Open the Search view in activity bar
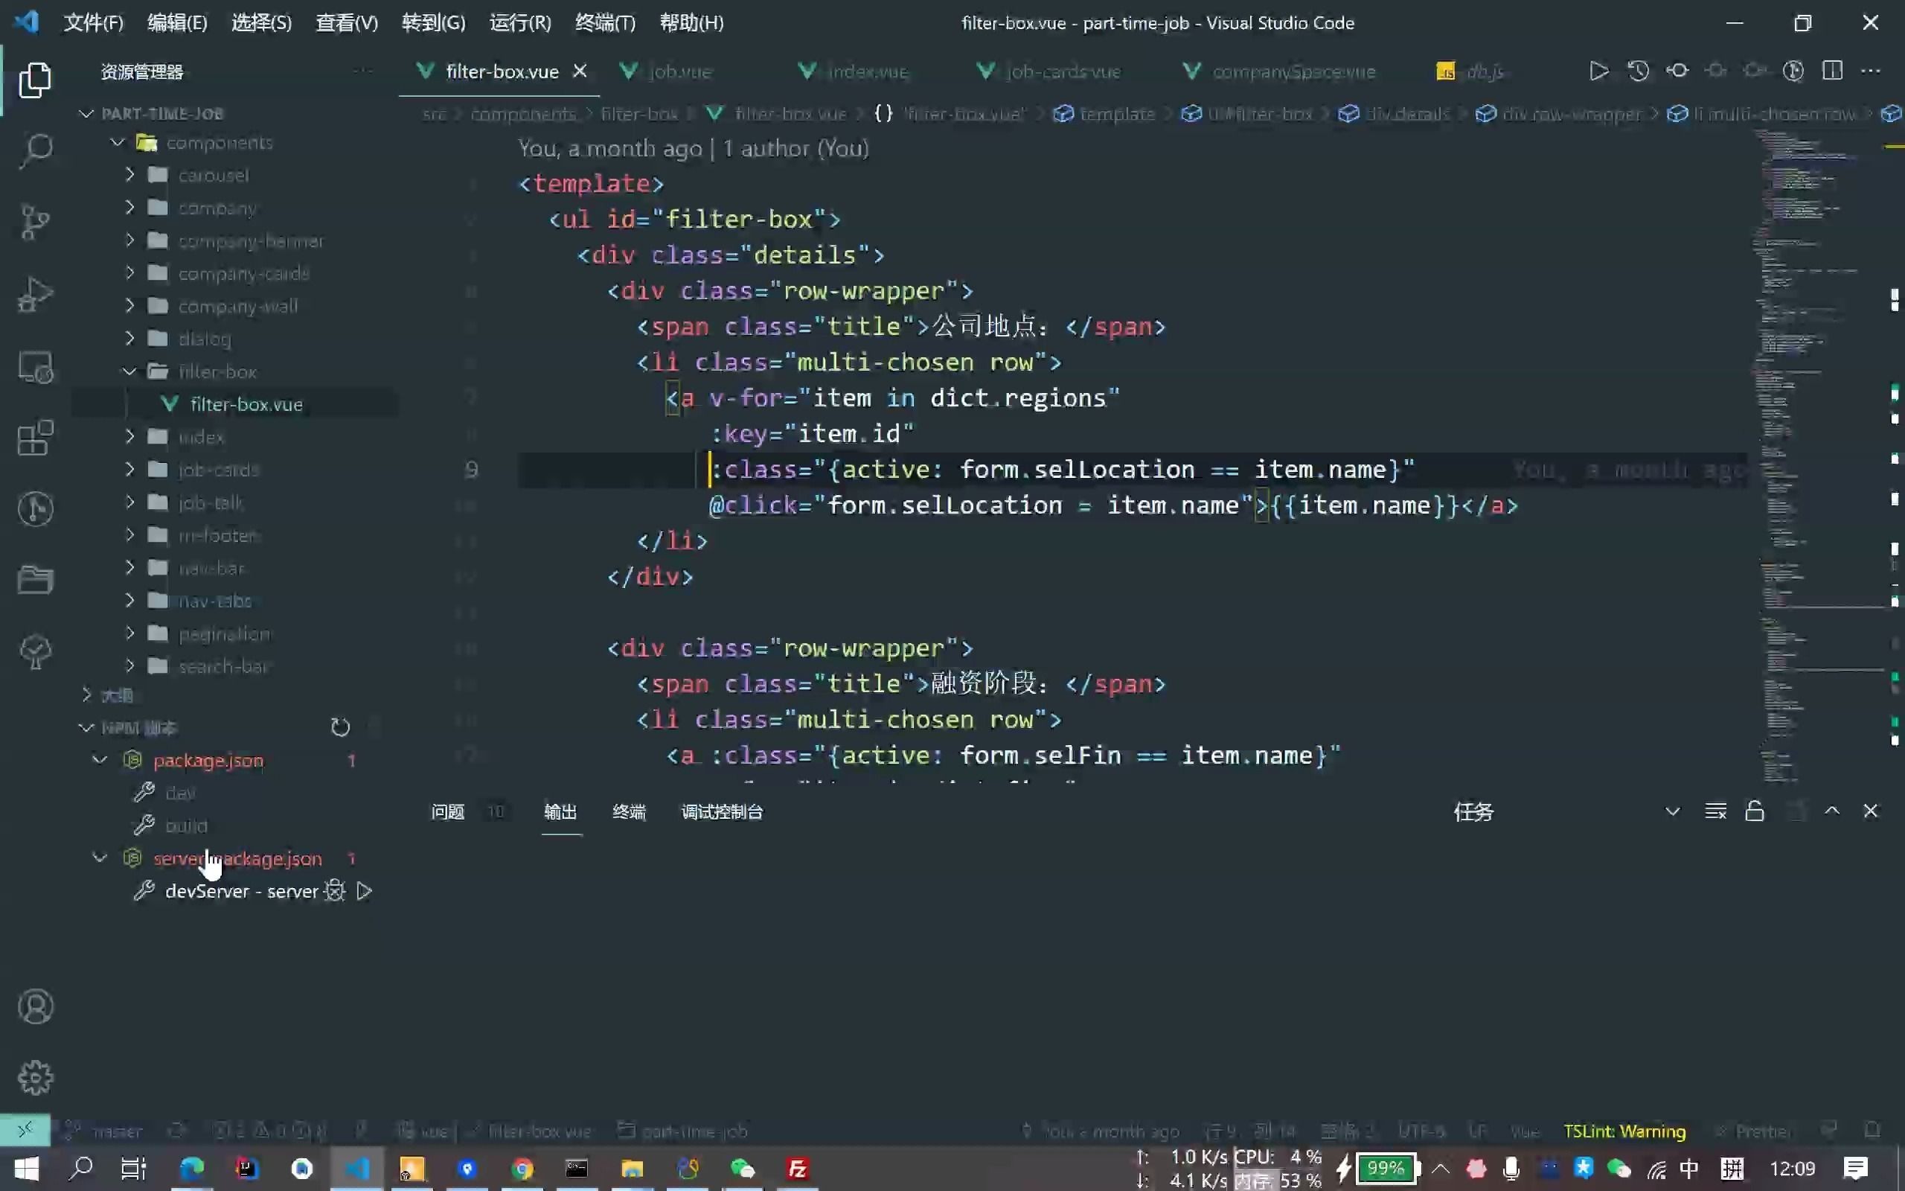1905x1191 pixels. (x=35, y=150)
